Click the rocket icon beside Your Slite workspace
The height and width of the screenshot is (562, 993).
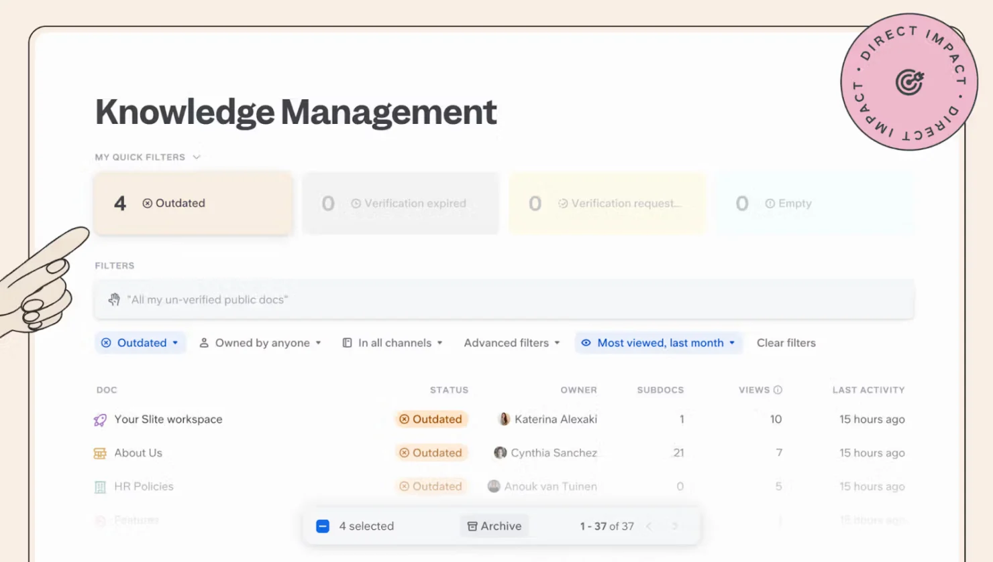(x=100, y=420)
